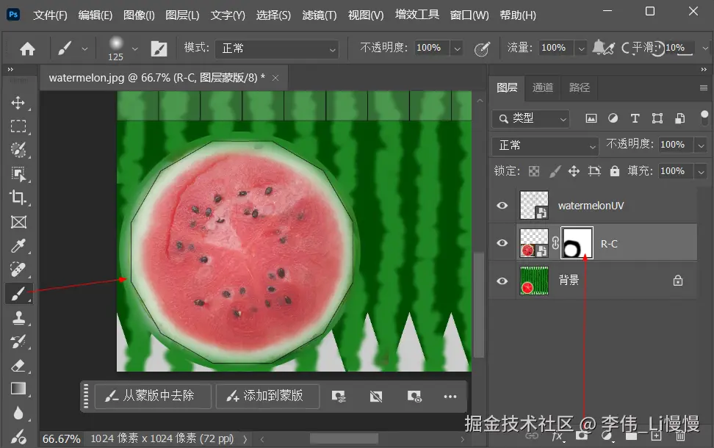
Task: Open the layer 类型 filter dropdown
Action: point(531,118)
